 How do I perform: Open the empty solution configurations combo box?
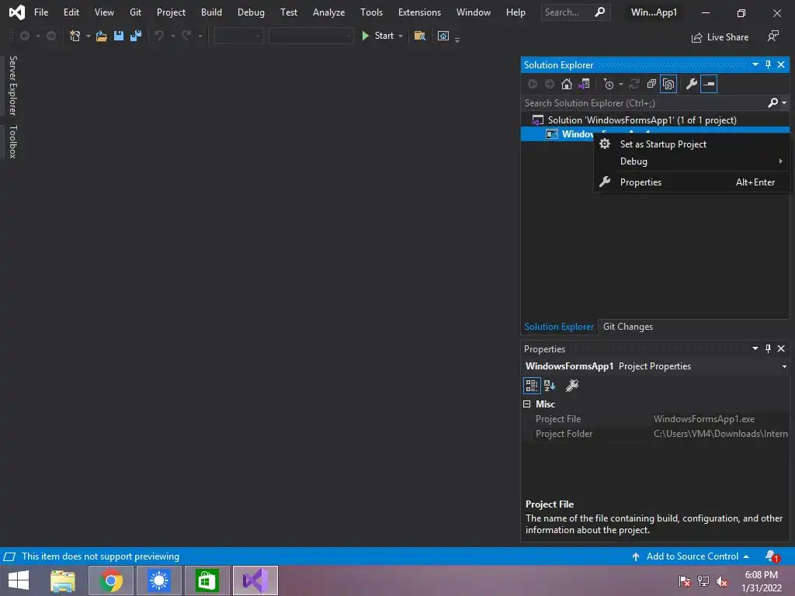pos(238,36)
